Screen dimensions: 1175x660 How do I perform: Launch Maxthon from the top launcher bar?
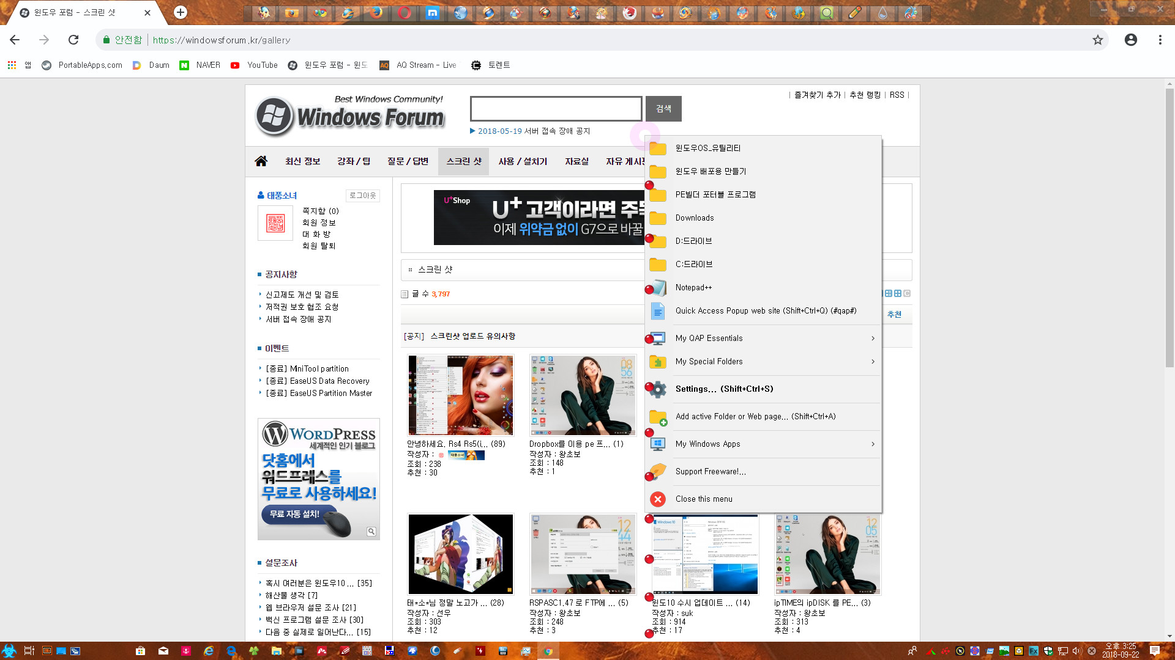point(433,13)
